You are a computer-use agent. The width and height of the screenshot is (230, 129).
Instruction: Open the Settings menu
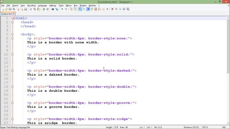tap(52, 6)
